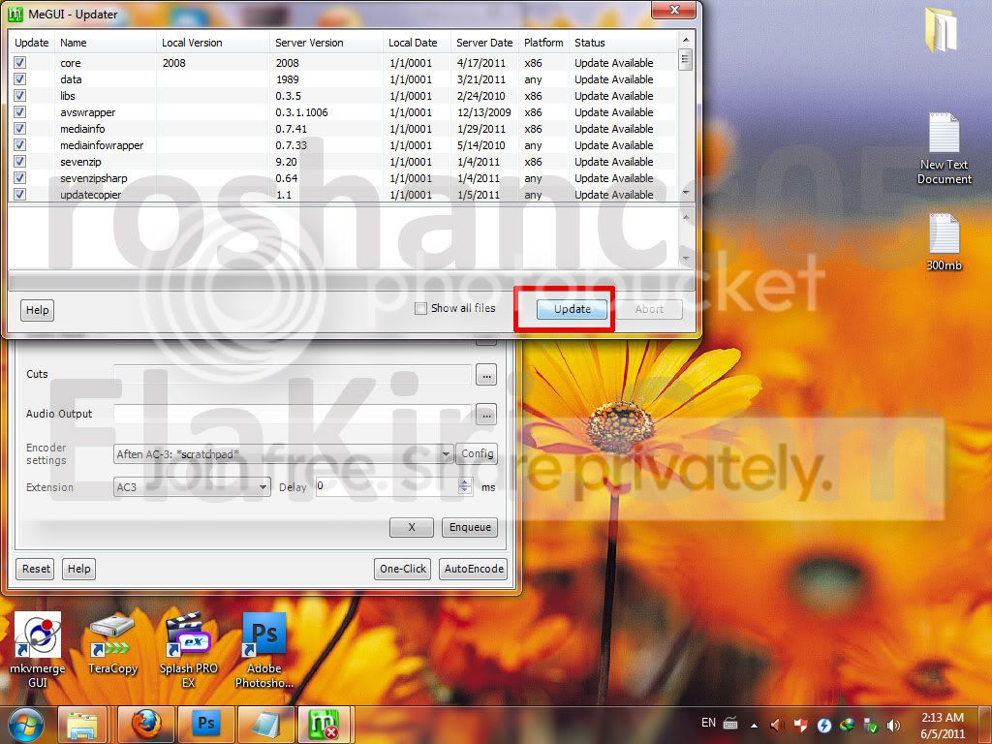Viewport: 992px width, 744px height.
Task: Uncheck update for sevenzip
Action: [x=20, y=162]
